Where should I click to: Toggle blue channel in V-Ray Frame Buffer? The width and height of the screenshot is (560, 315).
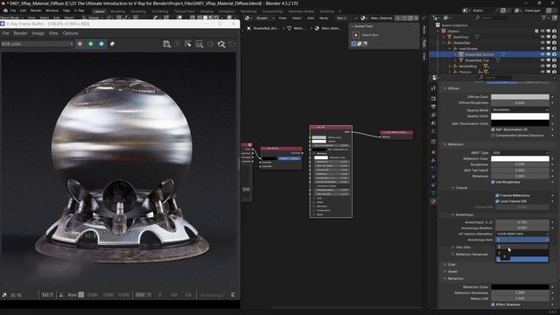tap(101, 44)
